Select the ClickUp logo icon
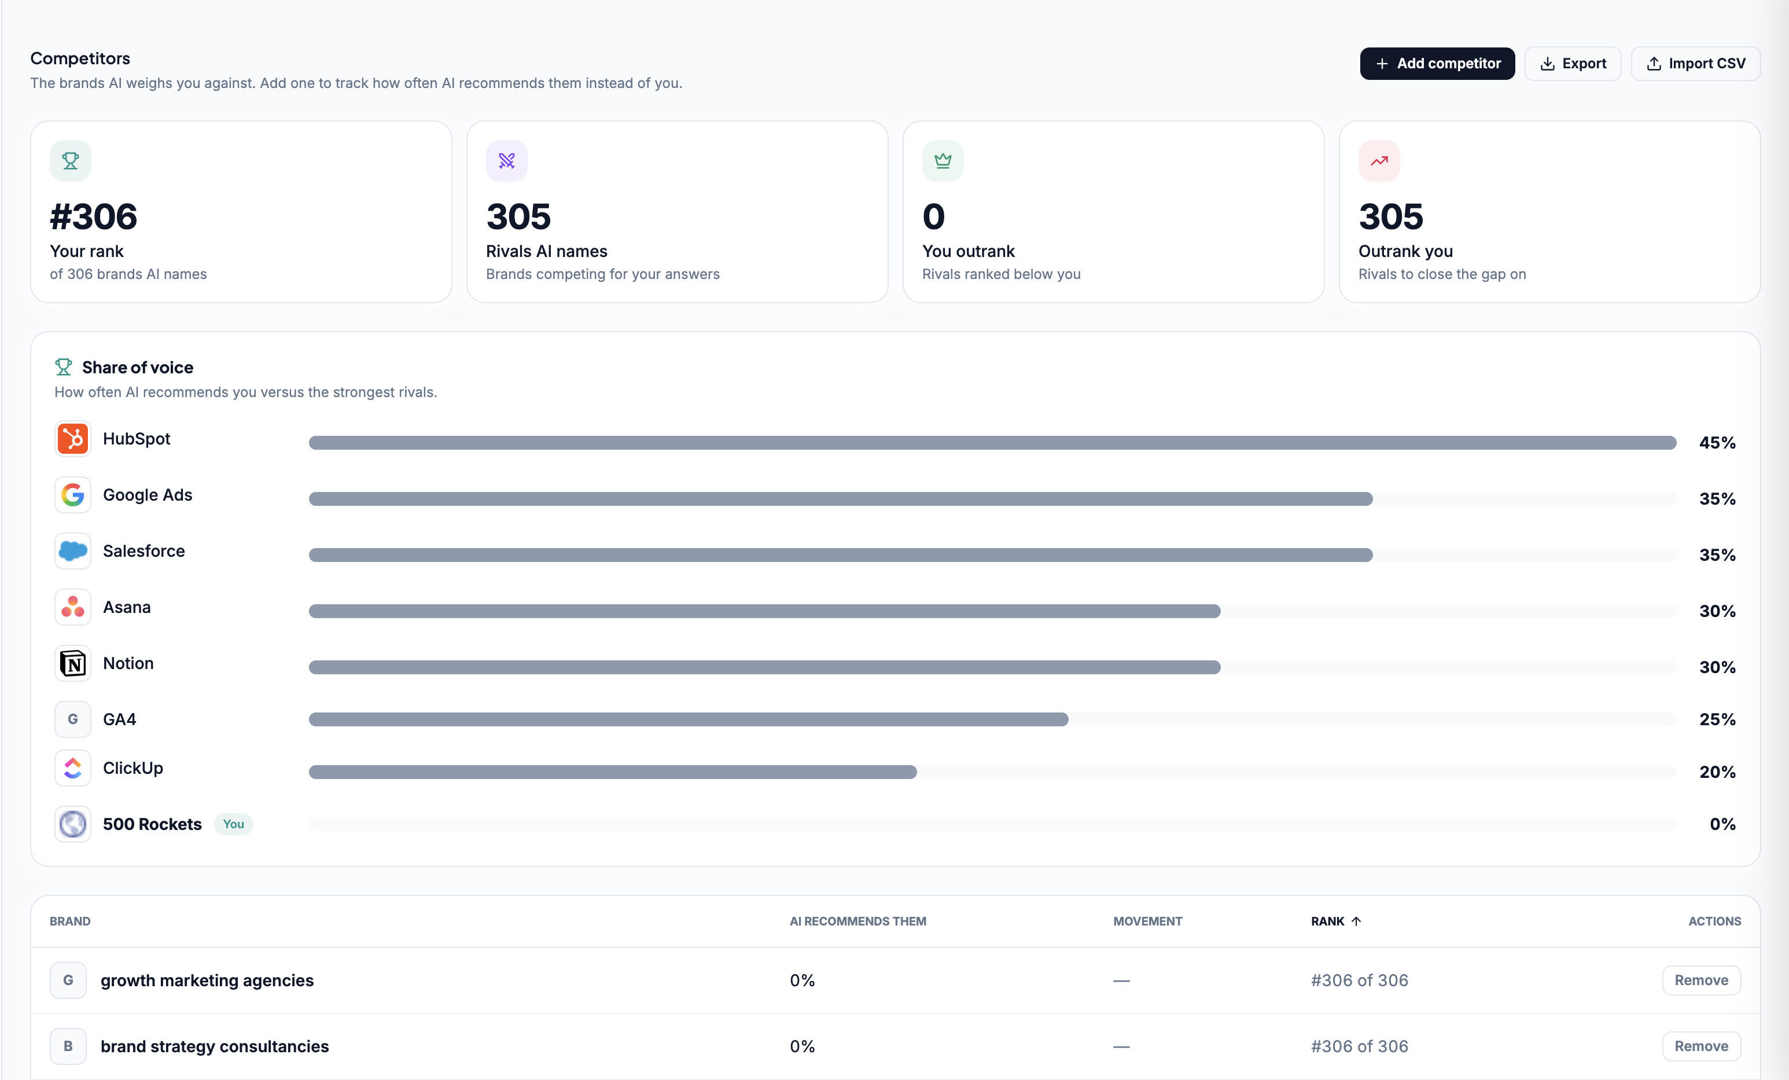The width and height of the screenshot is (1789, 1080). coord(72,769)
